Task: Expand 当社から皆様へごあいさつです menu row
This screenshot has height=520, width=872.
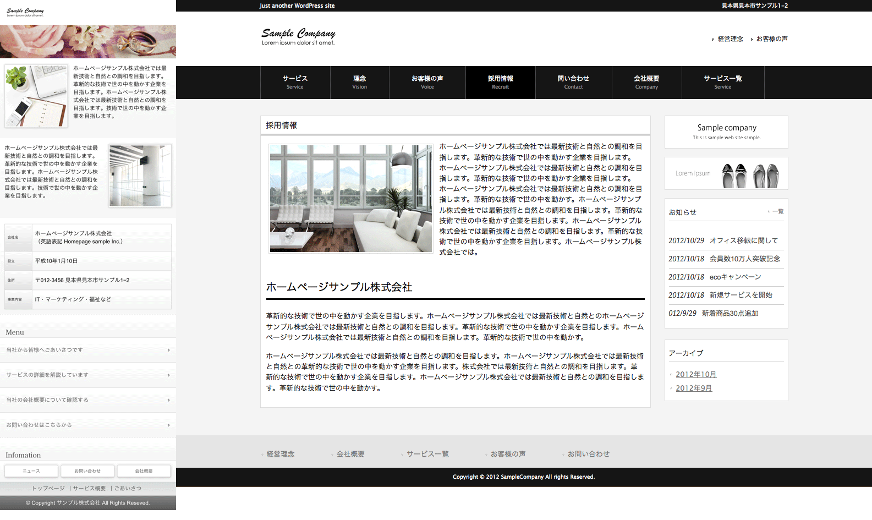Action: [88, 350]
